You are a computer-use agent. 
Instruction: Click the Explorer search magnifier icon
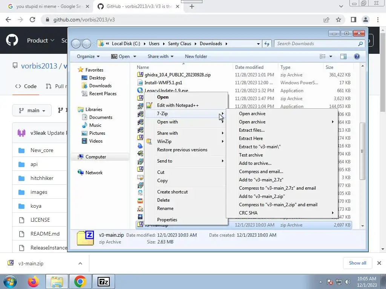click(360, 44)
